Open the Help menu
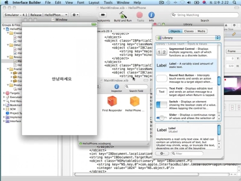Screen dimensions: 241x181 click(x=137, y=3)
